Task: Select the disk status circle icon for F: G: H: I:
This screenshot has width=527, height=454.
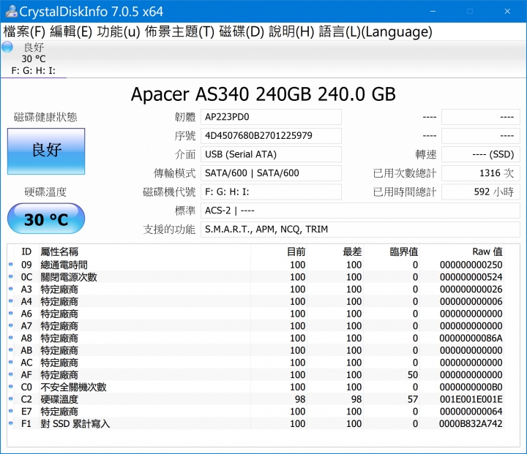Action: tap(7, 48)
